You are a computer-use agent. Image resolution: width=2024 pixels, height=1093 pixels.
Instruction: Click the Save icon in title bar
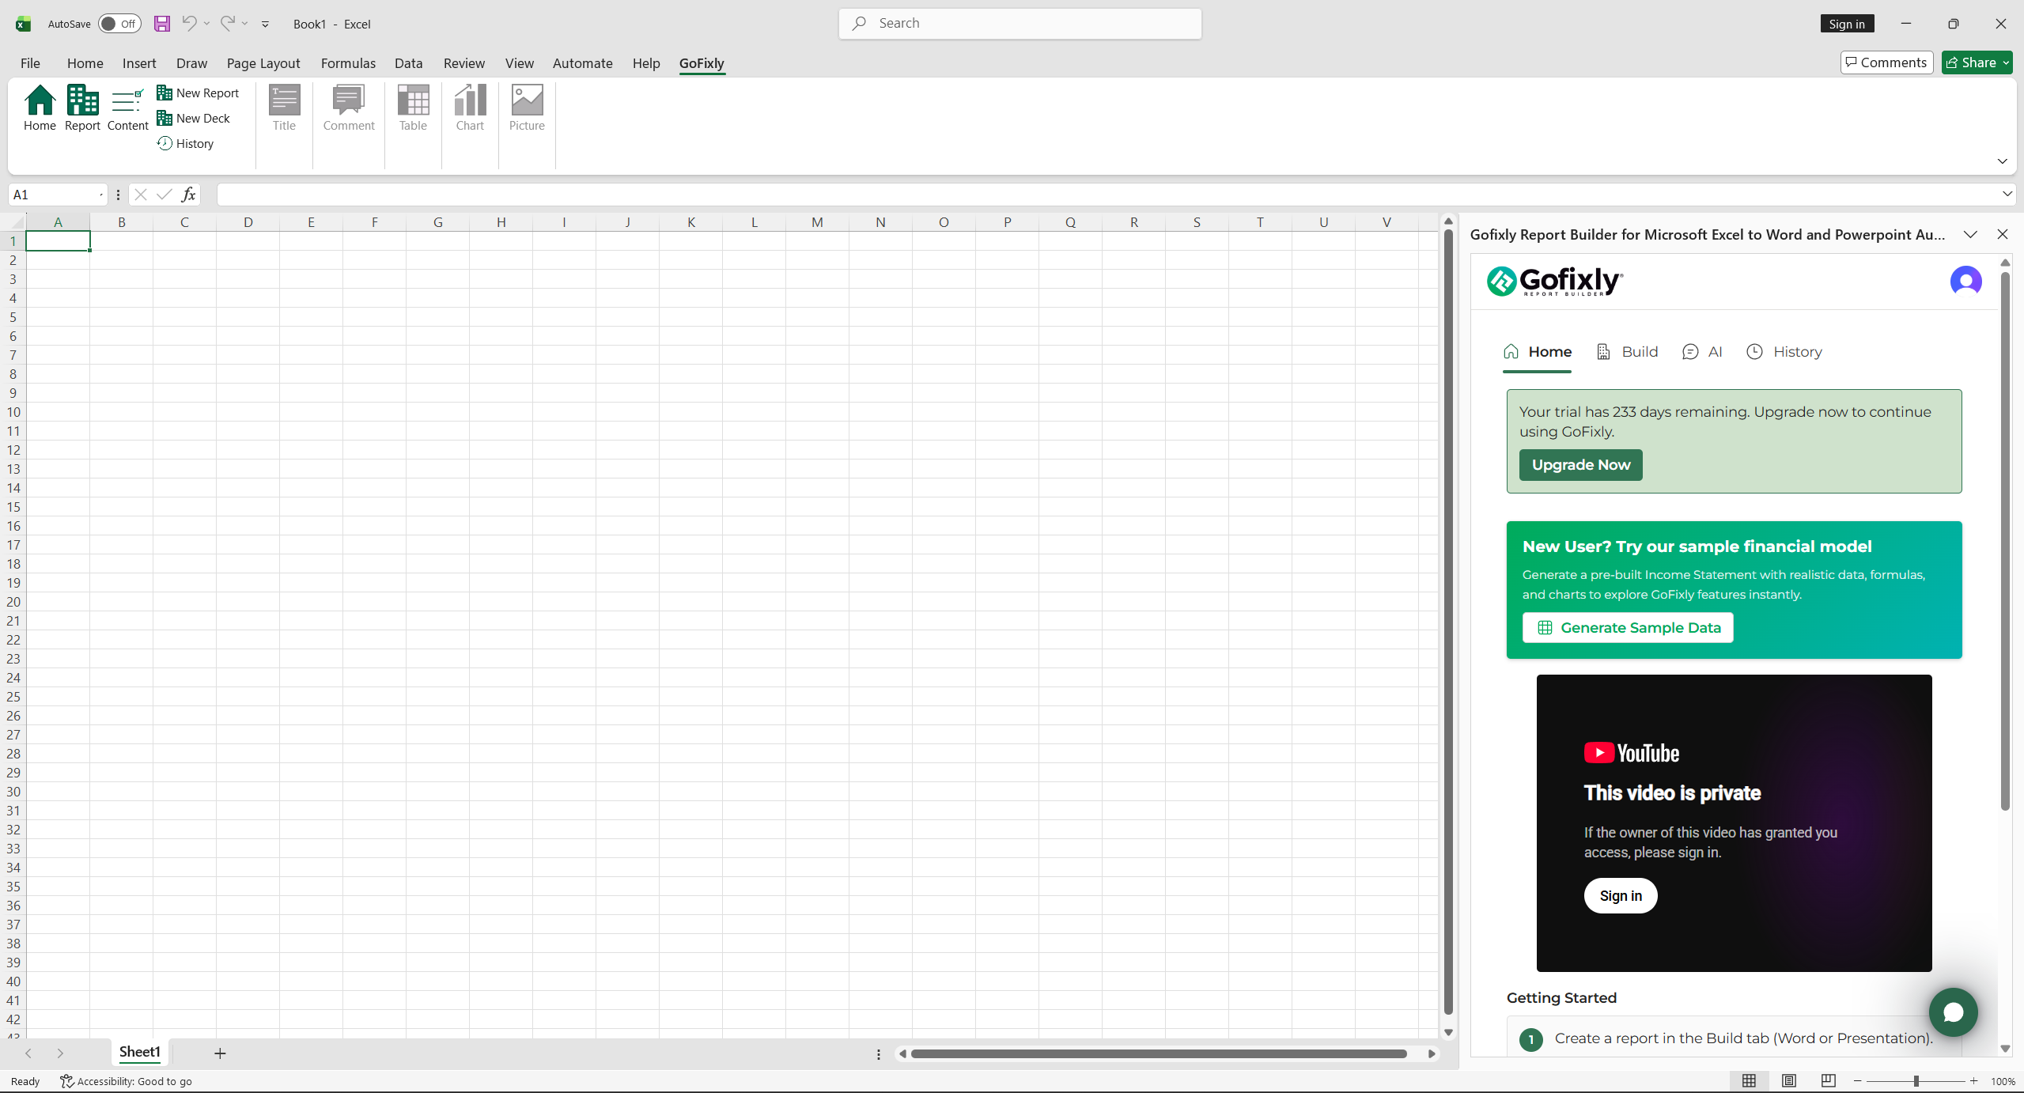point(162,24)
